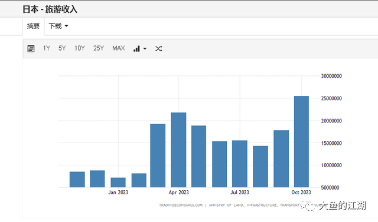The image size is (378, 222).
Task: Click the Oct 2023 axis label
Action: [x=301, y=193]
